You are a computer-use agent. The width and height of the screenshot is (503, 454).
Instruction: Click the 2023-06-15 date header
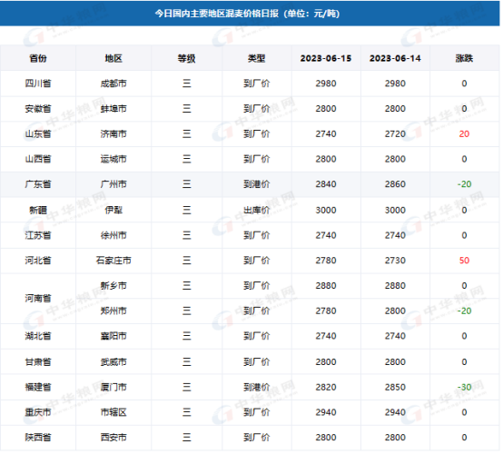326,58
